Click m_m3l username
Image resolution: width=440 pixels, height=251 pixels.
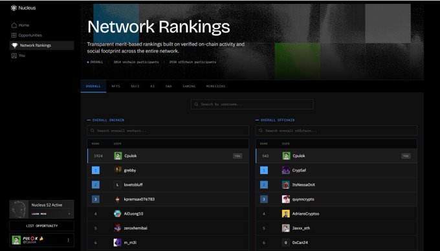pos(130,243)
